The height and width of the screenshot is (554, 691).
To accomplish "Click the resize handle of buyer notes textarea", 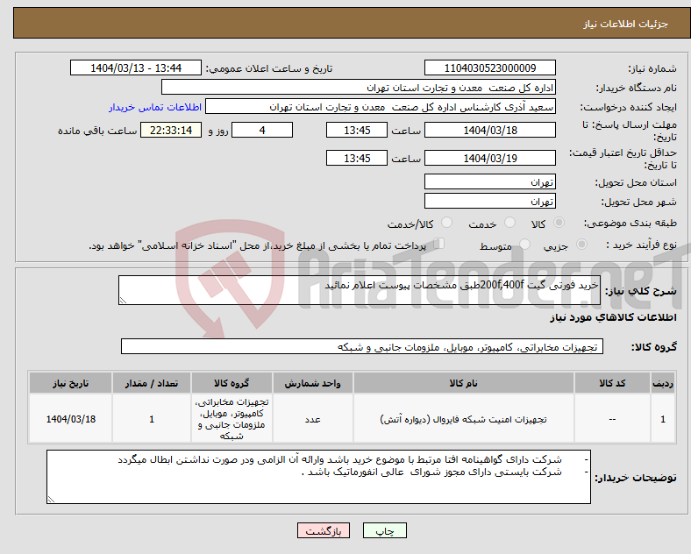I will (x=51, y=500).
